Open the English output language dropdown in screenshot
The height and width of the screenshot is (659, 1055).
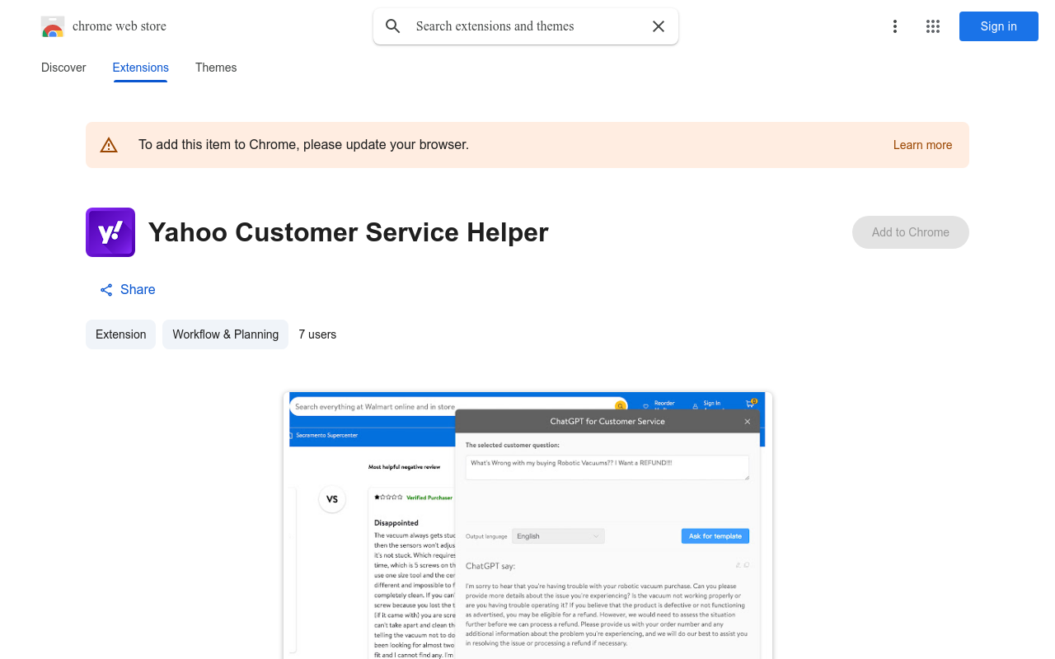pyautogui.click(x=558, y=536)
